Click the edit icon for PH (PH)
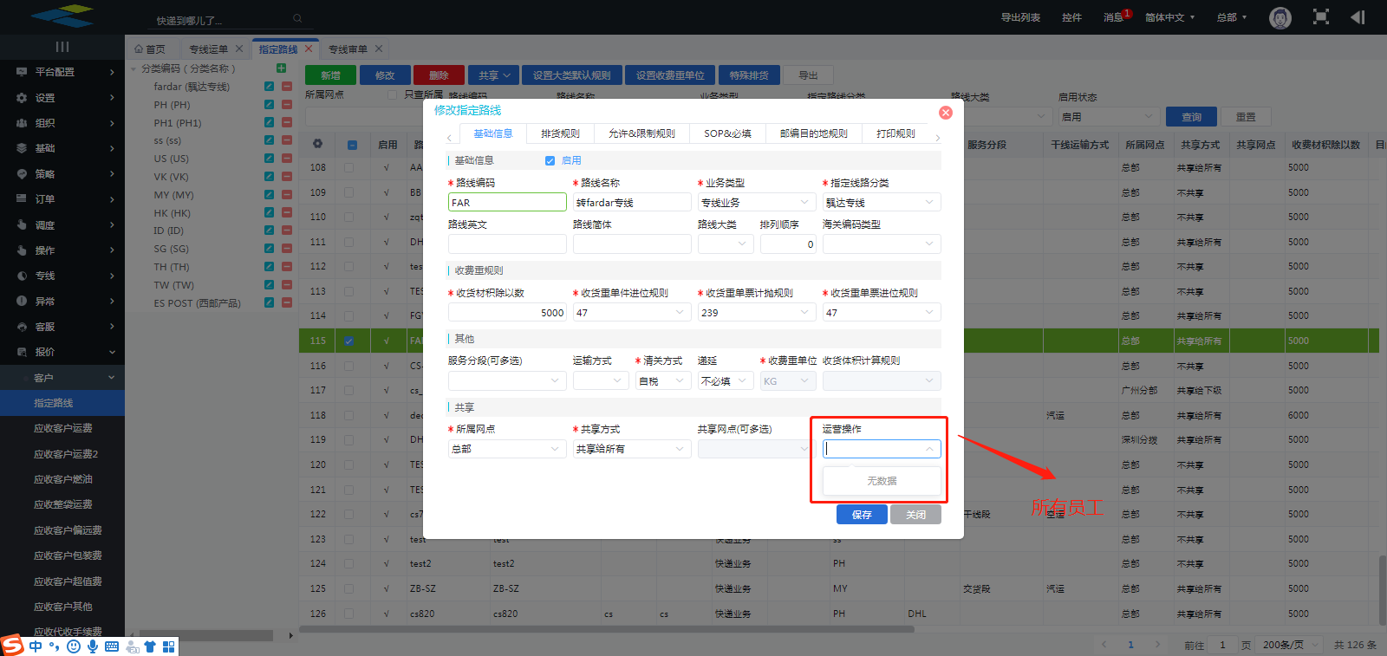Screen dimensions: 1387x656 [270, 105]
